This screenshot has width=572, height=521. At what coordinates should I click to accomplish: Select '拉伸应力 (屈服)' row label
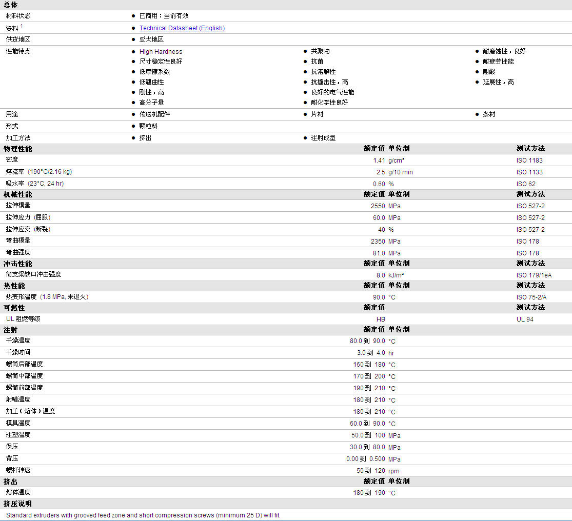coord(28,217)
